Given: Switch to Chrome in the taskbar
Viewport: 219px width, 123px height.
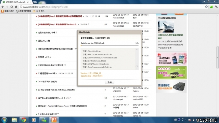Looking at the screenshot, I should [24, 120].
